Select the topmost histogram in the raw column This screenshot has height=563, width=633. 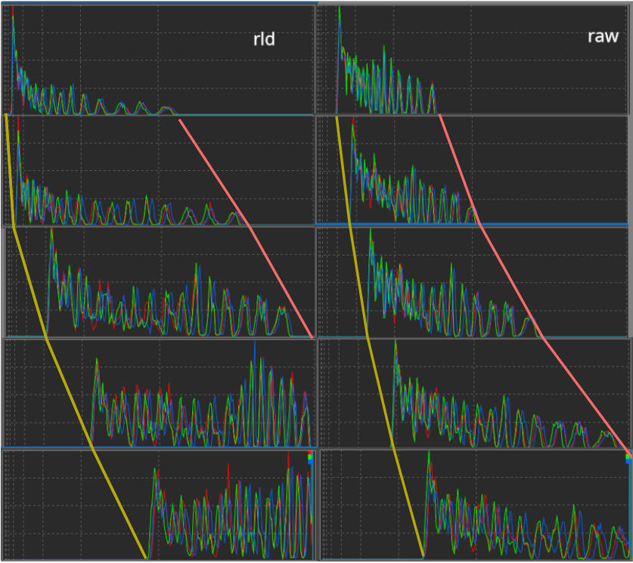473,59
